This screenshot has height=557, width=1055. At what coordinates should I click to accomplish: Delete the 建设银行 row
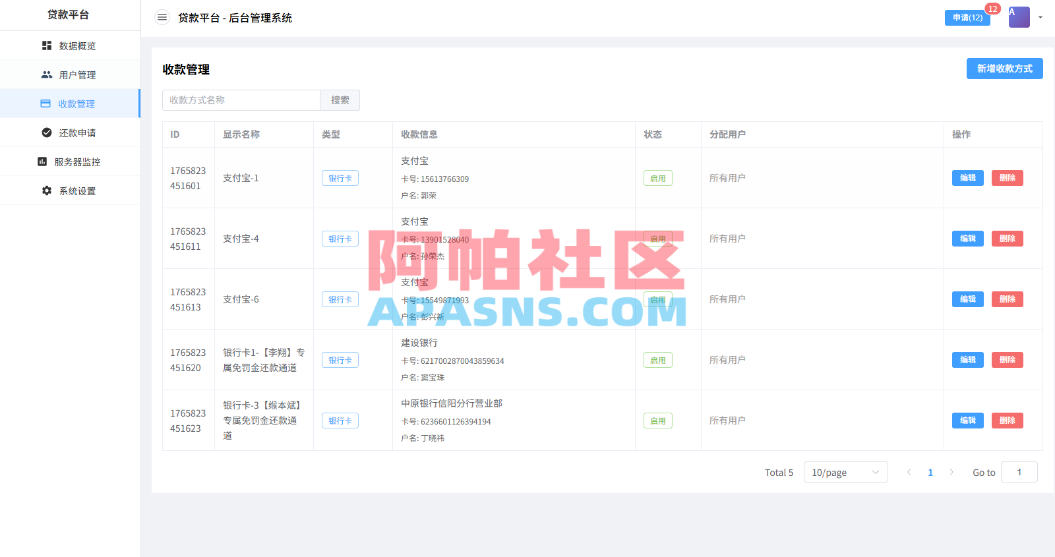point(1008,360)
